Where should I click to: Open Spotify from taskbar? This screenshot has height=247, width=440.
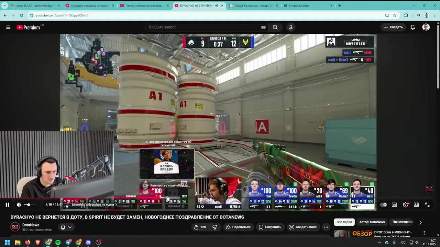pos(58,243)
